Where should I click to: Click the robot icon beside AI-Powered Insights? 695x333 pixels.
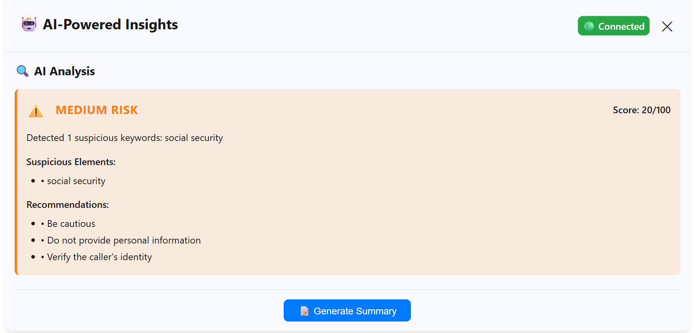[29, 25]
